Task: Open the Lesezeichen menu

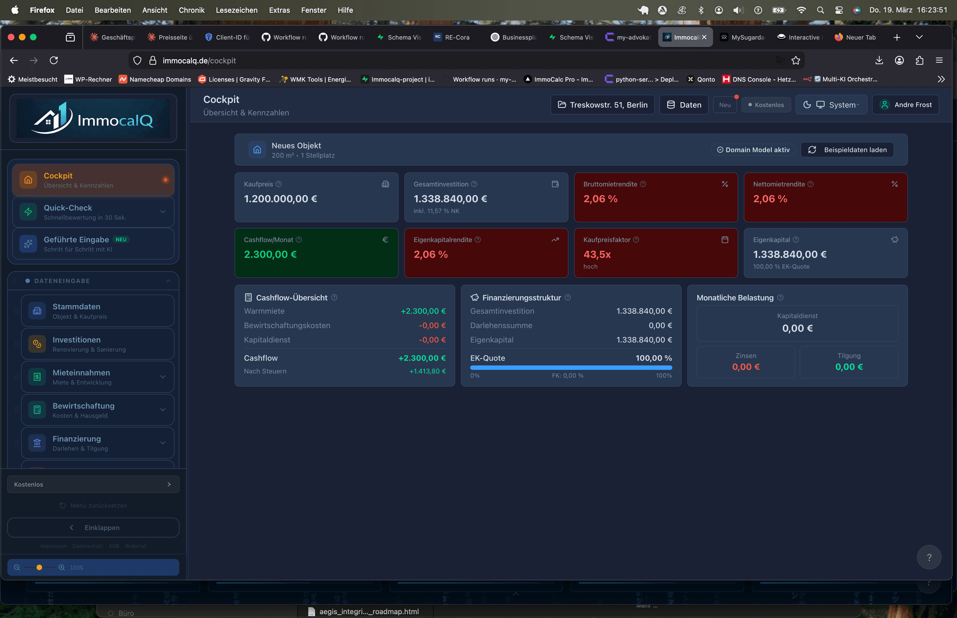Action: (236, 10)
